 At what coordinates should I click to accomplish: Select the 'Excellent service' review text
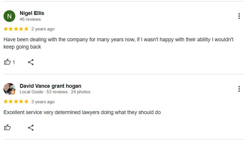click(82, 112)
